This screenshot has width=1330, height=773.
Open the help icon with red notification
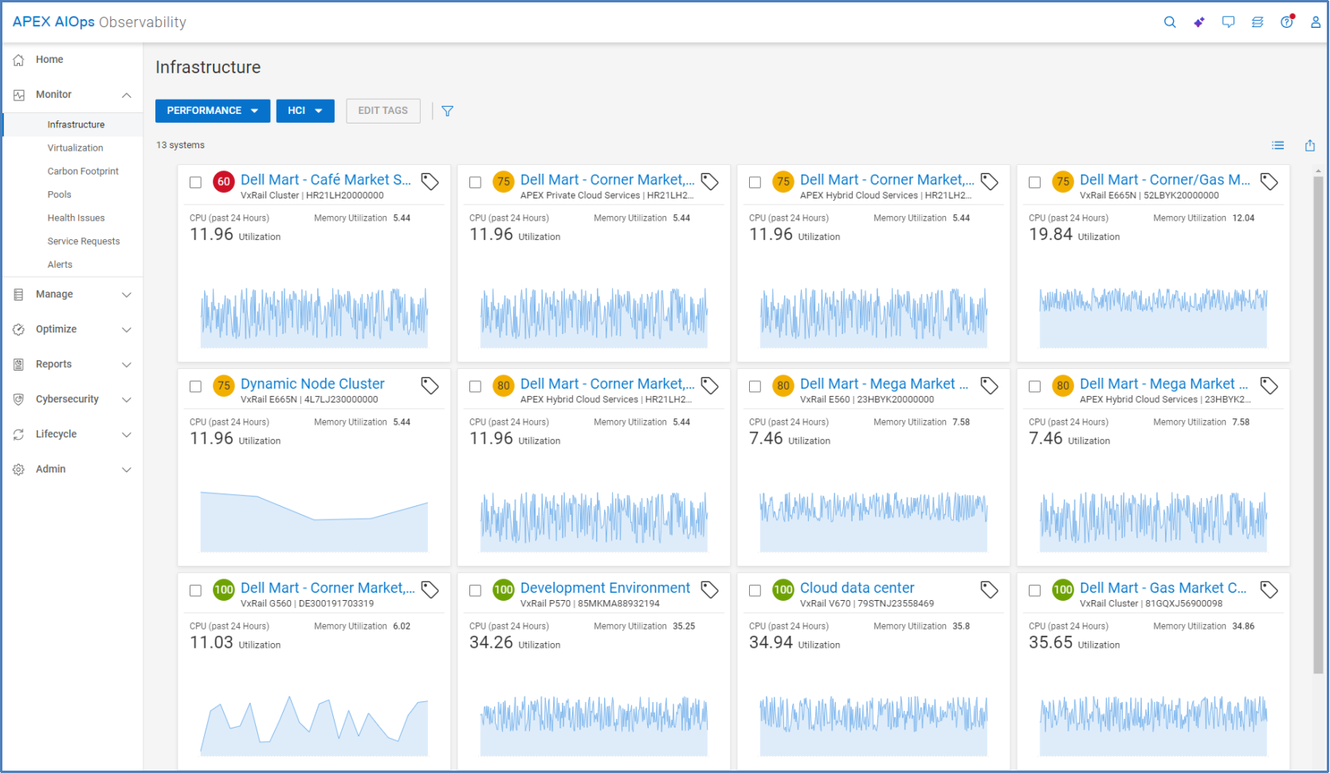pos(1287,22)
